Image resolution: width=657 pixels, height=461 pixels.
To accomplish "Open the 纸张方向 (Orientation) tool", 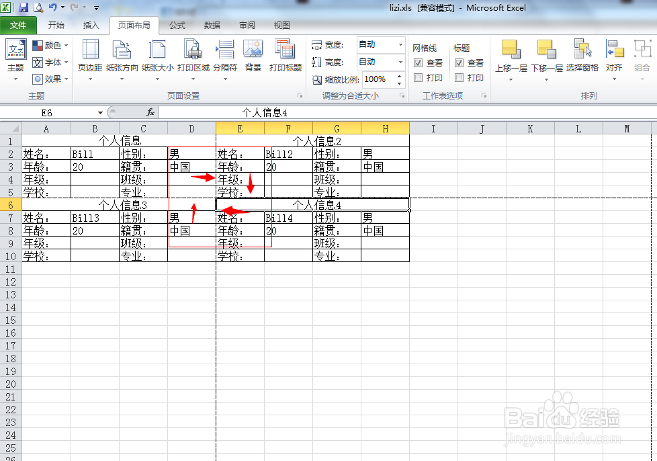I will (122, 59).
